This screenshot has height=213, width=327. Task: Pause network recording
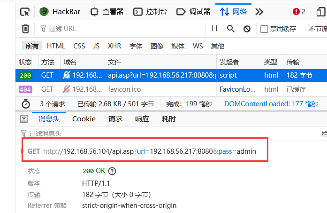click(214, 29)
